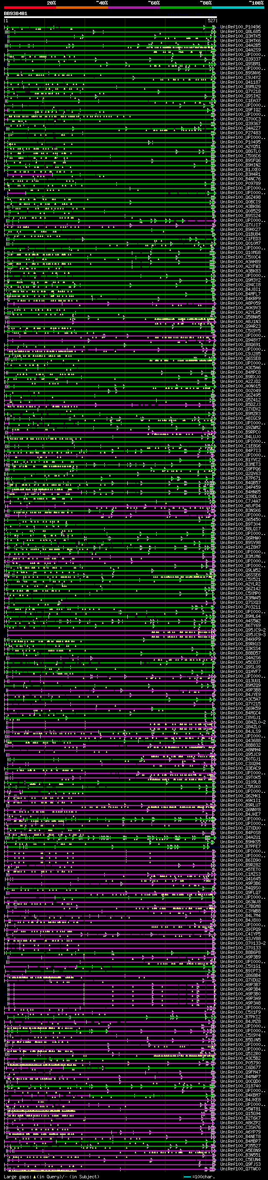The width and height of the screenshot is (268, 1180).
Task: Select hit UniRef100_C9J285
Action: tap(240, 354)
